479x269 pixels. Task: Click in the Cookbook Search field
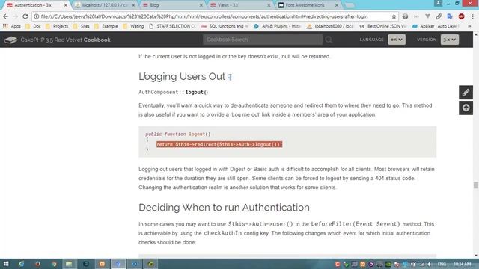tap(263, 40)
